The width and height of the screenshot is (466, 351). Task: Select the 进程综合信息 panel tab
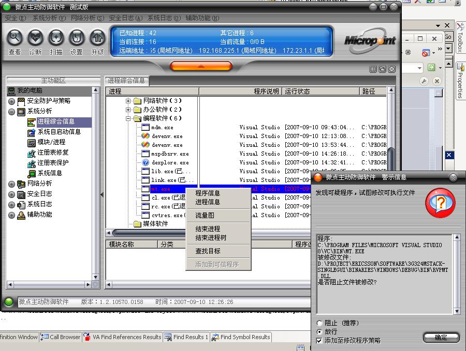click(127, 81)
